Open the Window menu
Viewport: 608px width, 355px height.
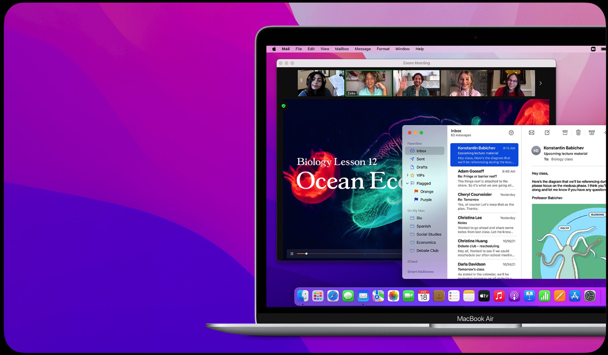click(402, 49)
